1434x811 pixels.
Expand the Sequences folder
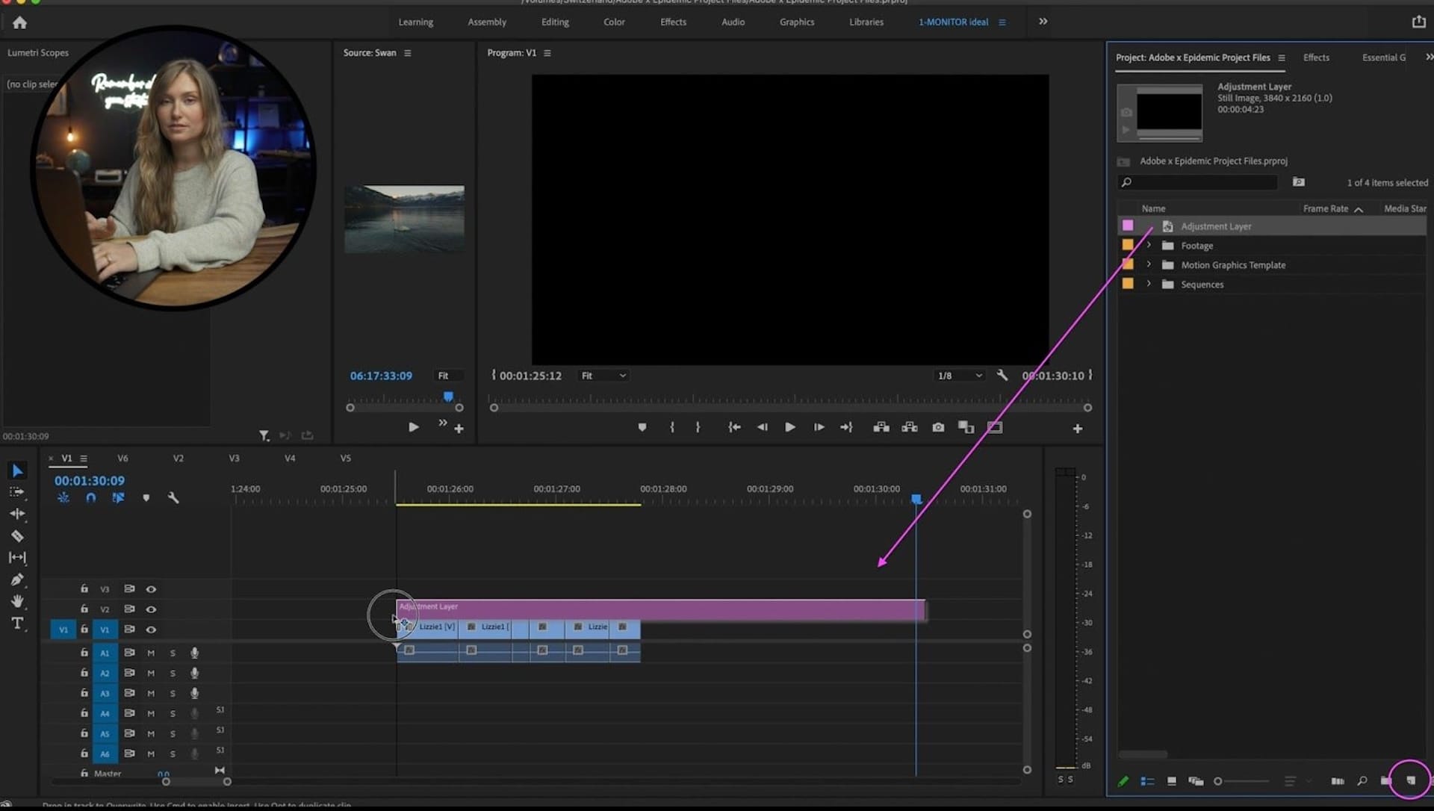point(1147,284)
